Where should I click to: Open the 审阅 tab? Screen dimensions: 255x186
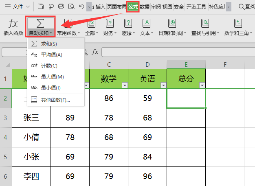156,7
